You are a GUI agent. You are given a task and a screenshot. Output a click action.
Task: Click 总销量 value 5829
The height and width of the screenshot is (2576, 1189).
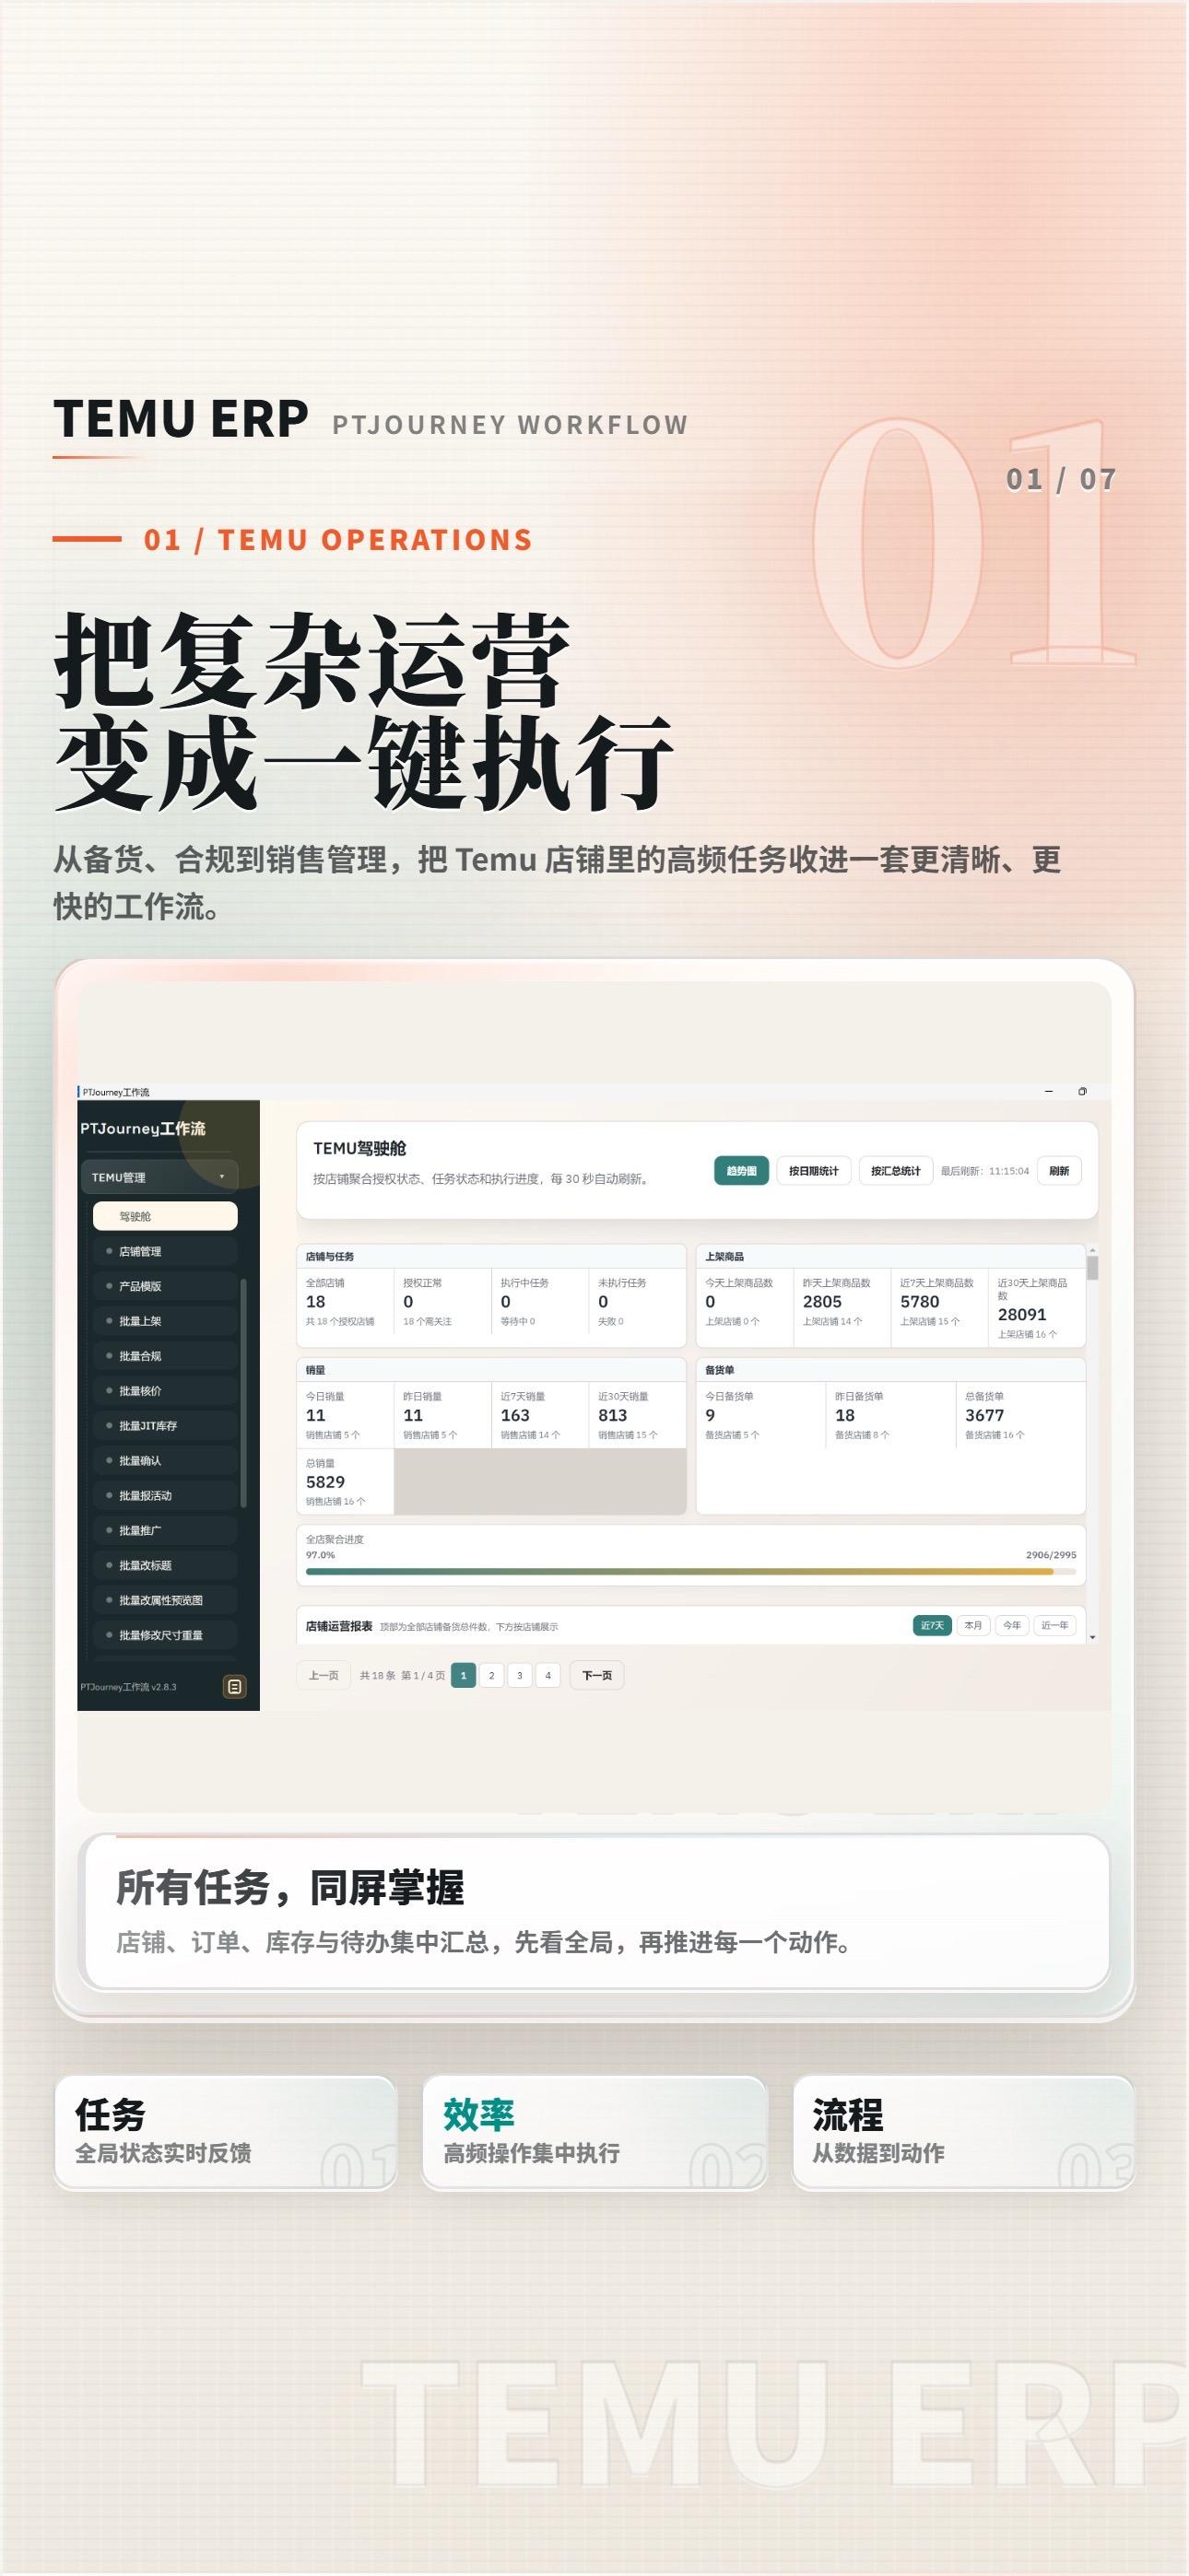pyautogui.click(x=325, y=1482)
